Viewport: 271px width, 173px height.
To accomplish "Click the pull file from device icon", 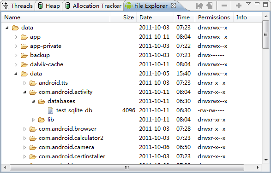I will tap(199, 6).
